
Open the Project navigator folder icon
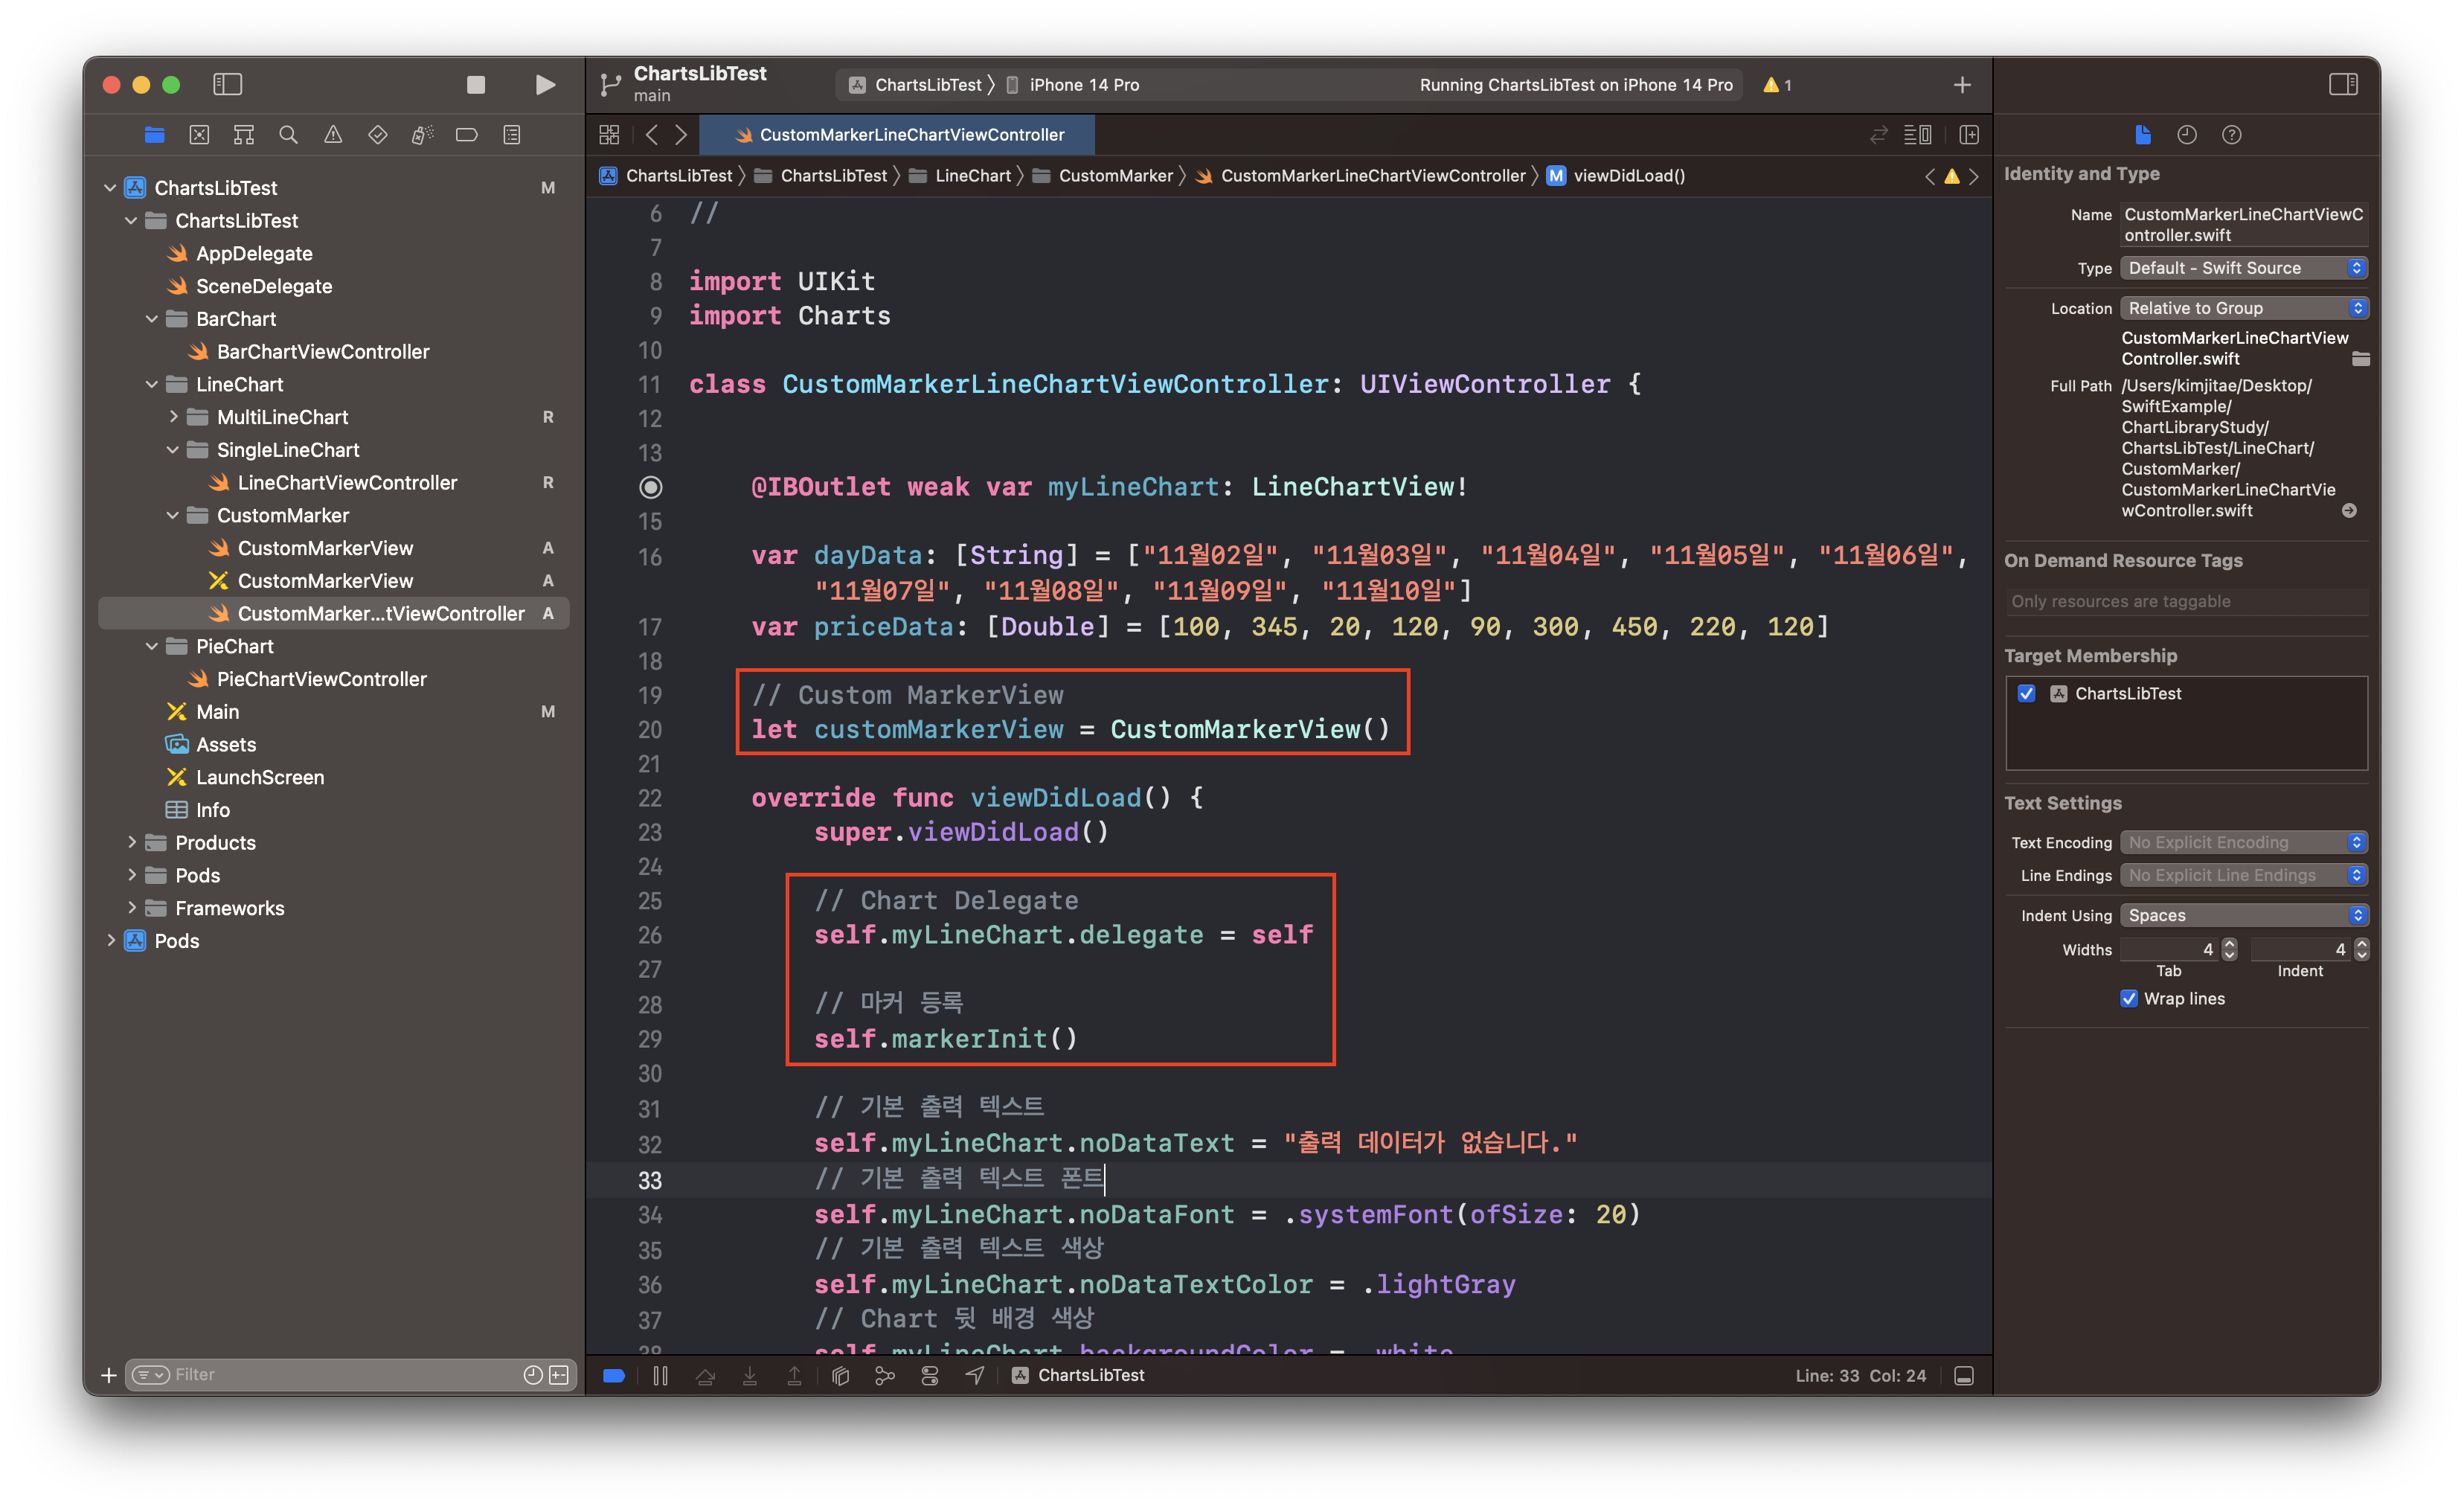point(154,135)
